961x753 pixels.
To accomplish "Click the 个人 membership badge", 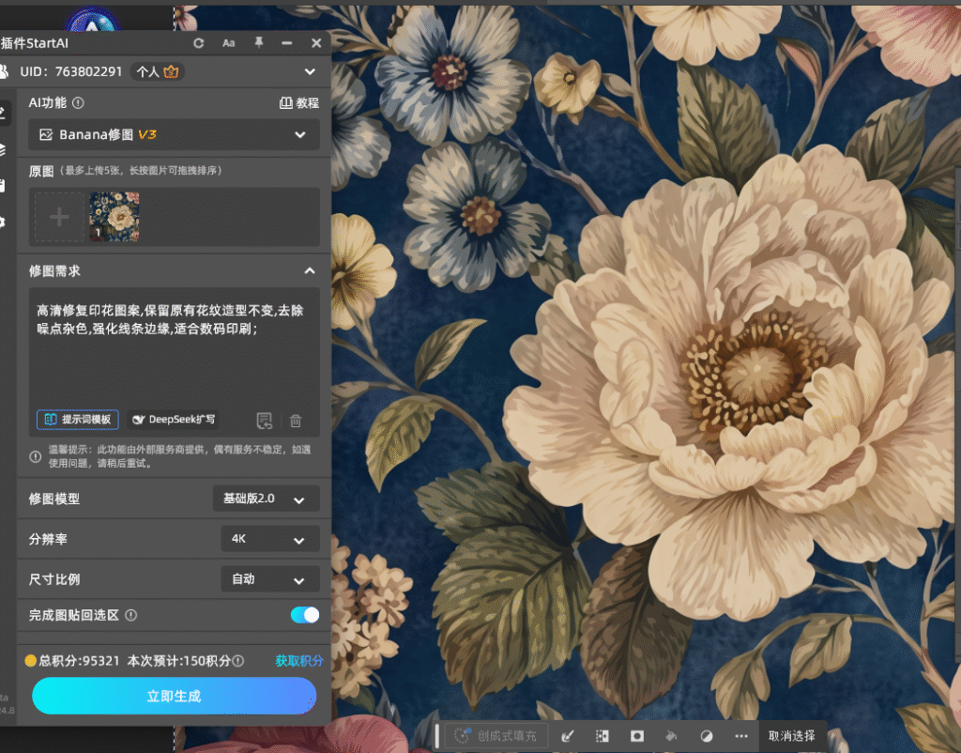I will [157, 71].
